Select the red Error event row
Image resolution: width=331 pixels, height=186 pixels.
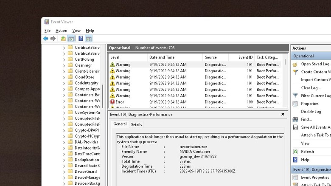point(170,102)
